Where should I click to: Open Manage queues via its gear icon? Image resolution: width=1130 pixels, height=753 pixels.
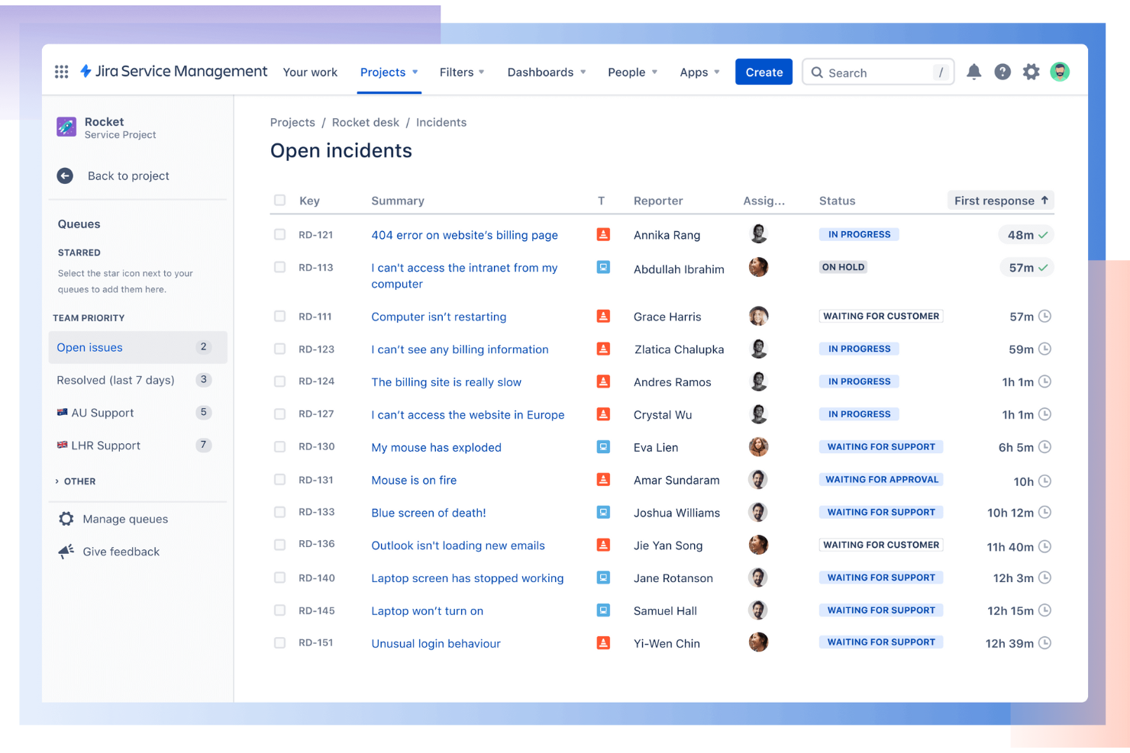(66, 519)
